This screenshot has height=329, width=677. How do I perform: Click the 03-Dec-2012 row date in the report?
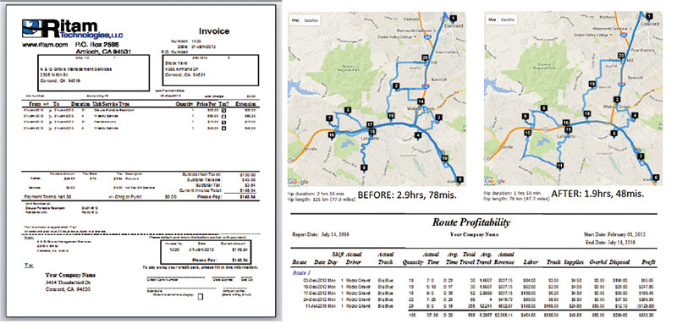[x=316, y=280]
